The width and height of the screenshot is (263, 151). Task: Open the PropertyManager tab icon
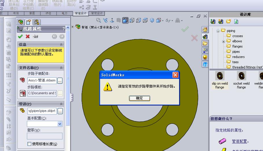pyautogui.click(x=29, y=22)
